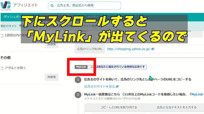
Task: Click the step 1 circle marker
Action: pyautogui.click(x=78, y=79)
